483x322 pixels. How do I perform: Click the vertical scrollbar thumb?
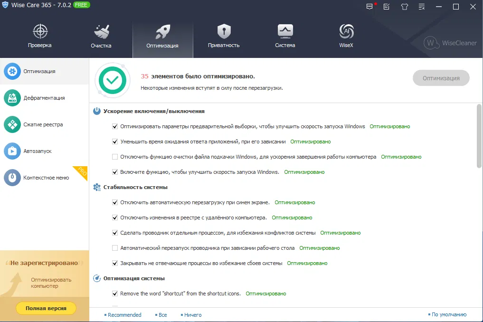479,136
